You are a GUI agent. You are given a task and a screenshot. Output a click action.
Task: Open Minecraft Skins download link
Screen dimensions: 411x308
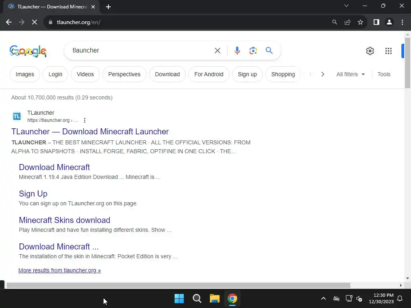tap(65, 220)
